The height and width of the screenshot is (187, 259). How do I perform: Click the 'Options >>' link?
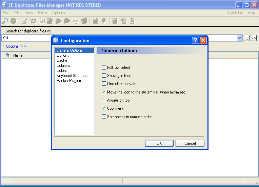pos(16,46)
